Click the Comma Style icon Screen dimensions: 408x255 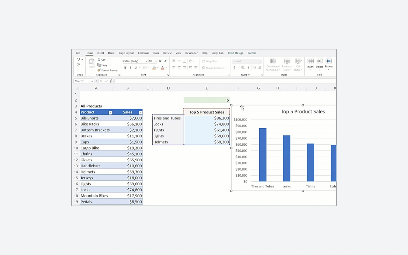point(248,68)
